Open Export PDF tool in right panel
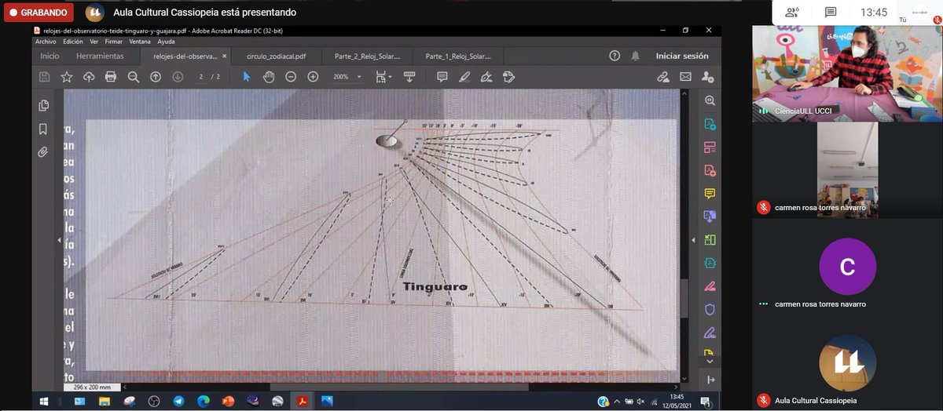Image resolution: width=943 pixels, height=411 pixels. [x=710, y=124]
